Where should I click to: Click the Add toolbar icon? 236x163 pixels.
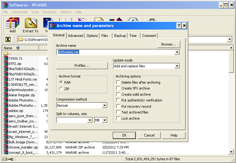(13, 25)
